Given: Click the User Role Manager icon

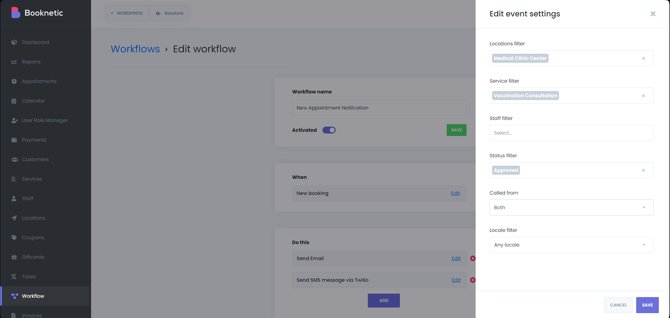Looking at the screenshot, I should pos(14,120).
